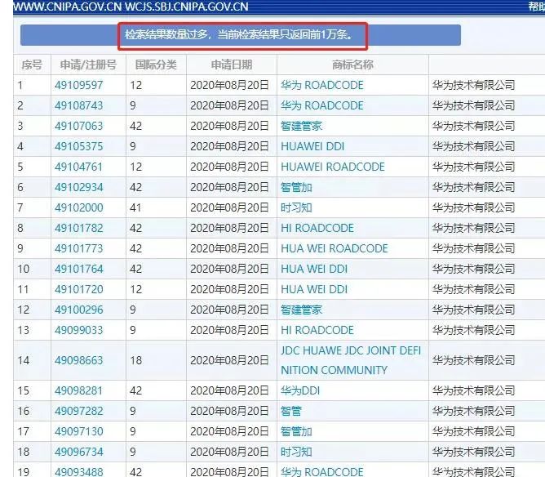
Task: Click applicant 华为技术有限公司 in row 1
Action: click(x=473, y=85)
